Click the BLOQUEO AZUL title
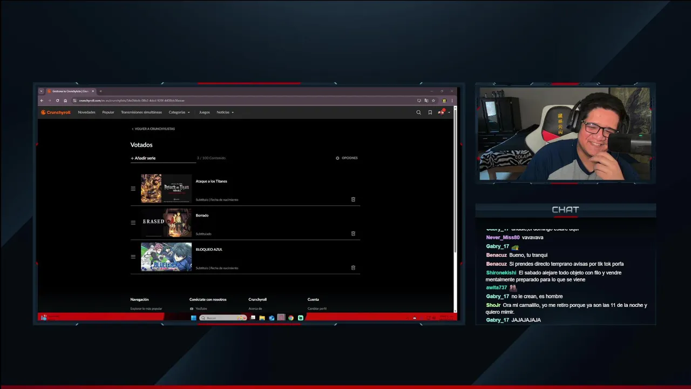691x389 pixels. (209, 250)
